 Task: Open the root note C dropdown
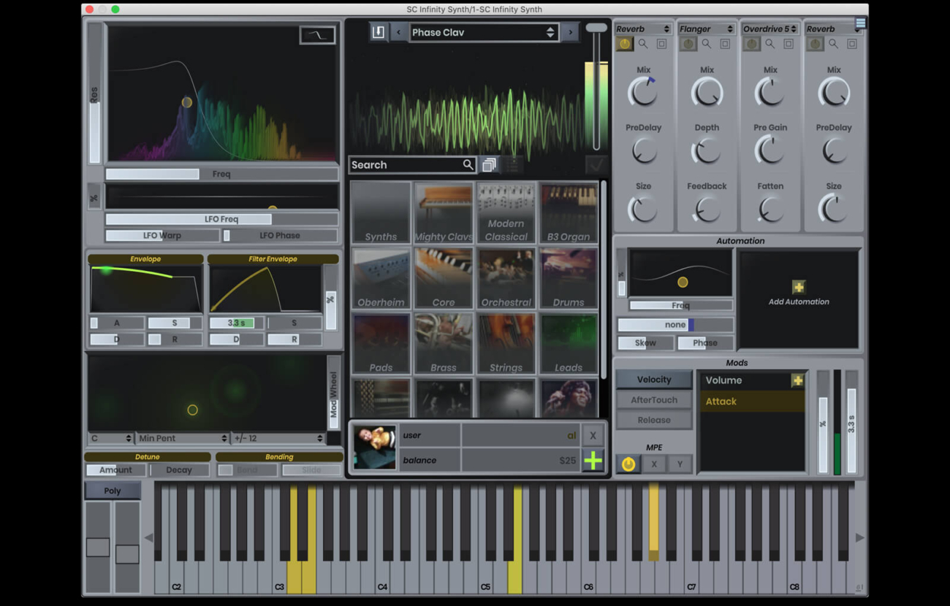coord(110,438)
